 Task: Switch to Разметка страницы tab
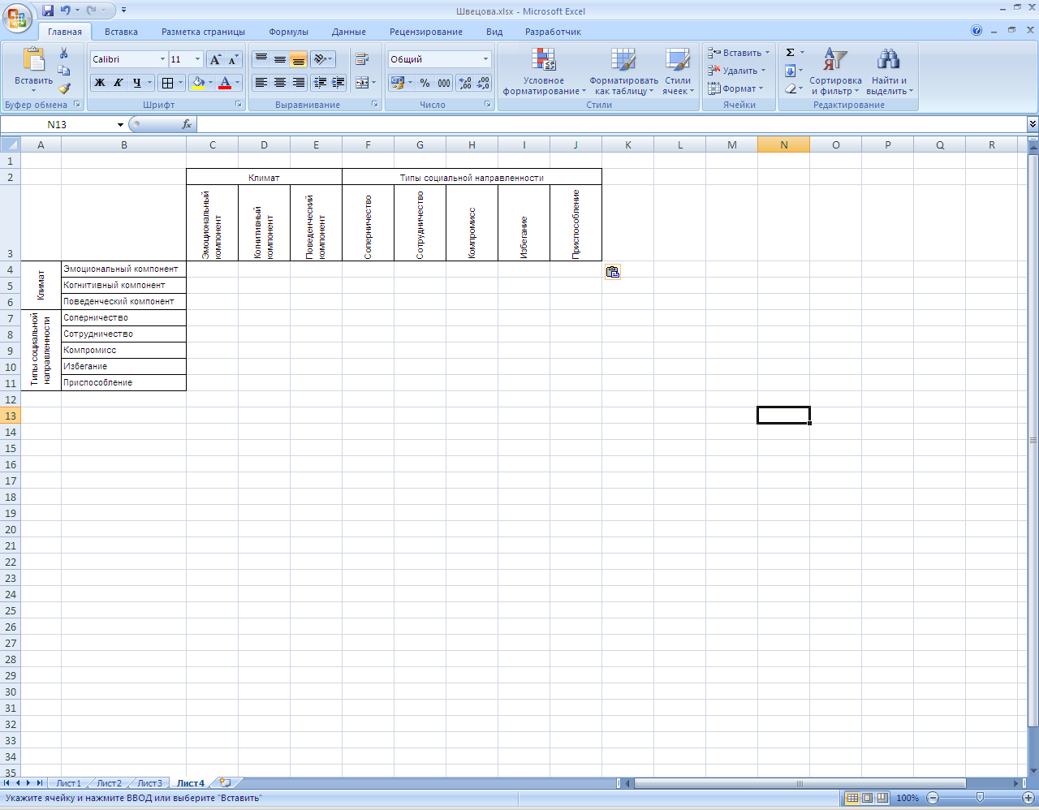203,32
